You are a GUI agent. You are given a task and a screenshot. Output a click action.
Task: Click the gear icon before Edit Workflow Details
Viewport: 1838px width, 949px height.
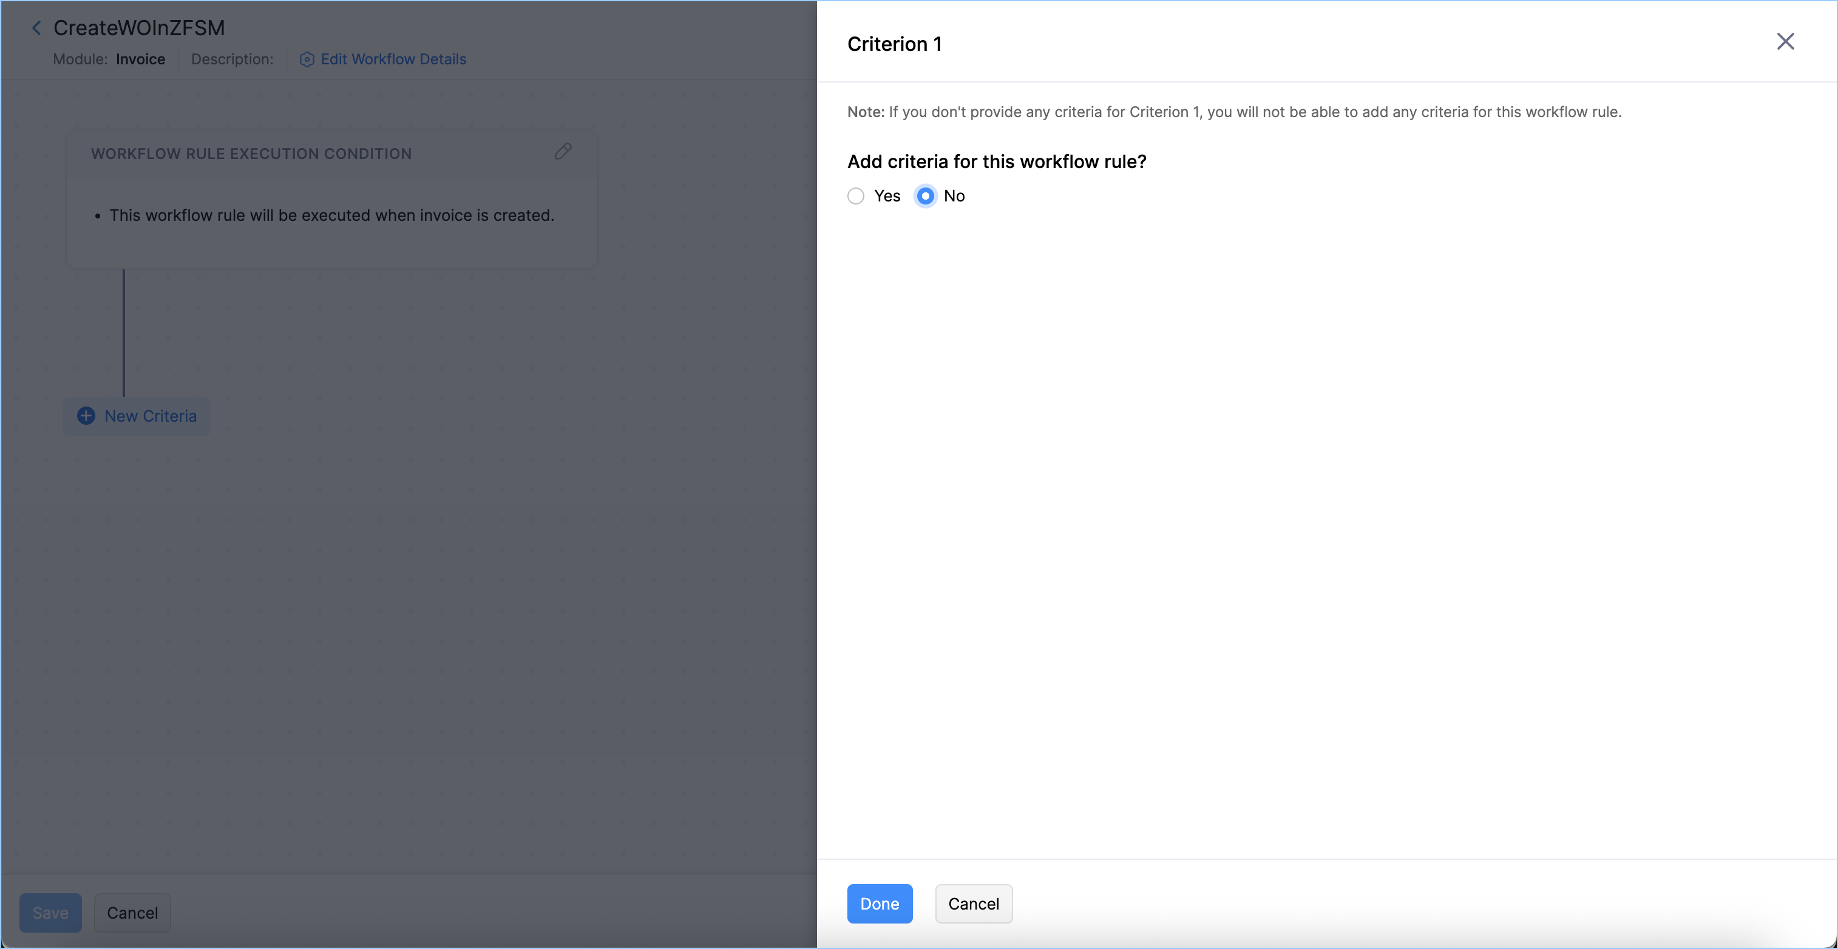tap(306, 59)
